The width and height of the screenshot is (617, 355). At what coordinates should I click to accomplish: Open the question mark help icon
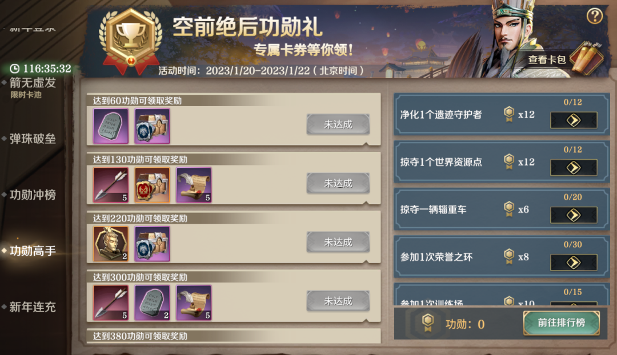coord(594,16)
